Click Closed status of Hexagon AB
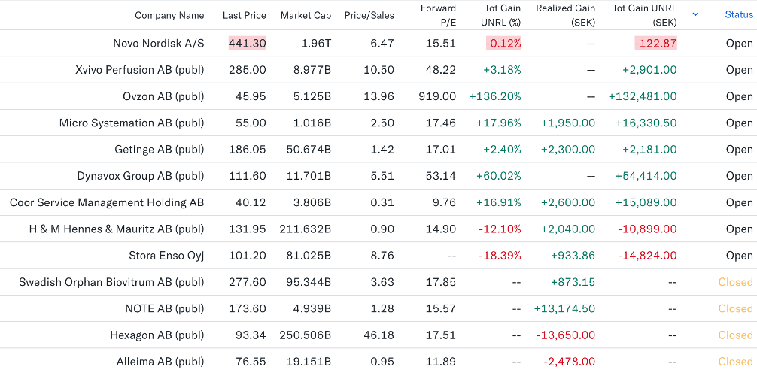The image size is (757, 373). point(735,335)
